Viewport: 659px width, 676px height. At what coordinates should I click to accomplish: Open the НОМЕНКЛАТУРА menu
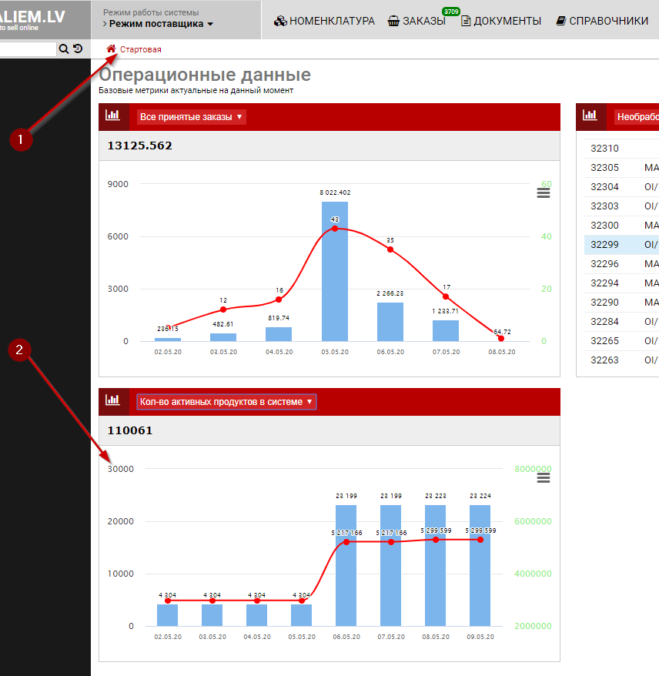(325, 21)
